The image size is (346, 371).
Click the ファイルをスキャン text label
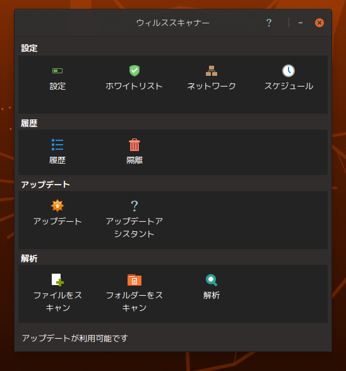coord(57,301)
